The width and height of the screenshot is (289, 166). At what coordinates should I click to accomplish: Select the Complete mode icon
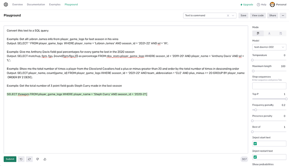tap(258, 33)
